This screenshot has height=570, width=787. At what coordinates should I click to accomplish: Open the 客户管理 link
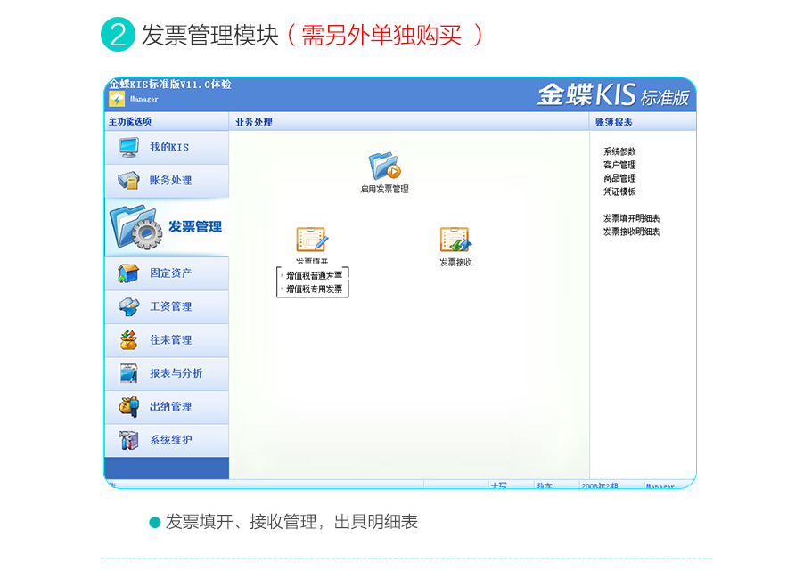coord(619,166)
